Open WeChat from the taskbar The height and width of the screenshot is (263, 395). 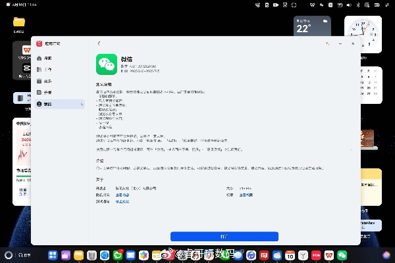pyautogui.click(x=342, y=254)
